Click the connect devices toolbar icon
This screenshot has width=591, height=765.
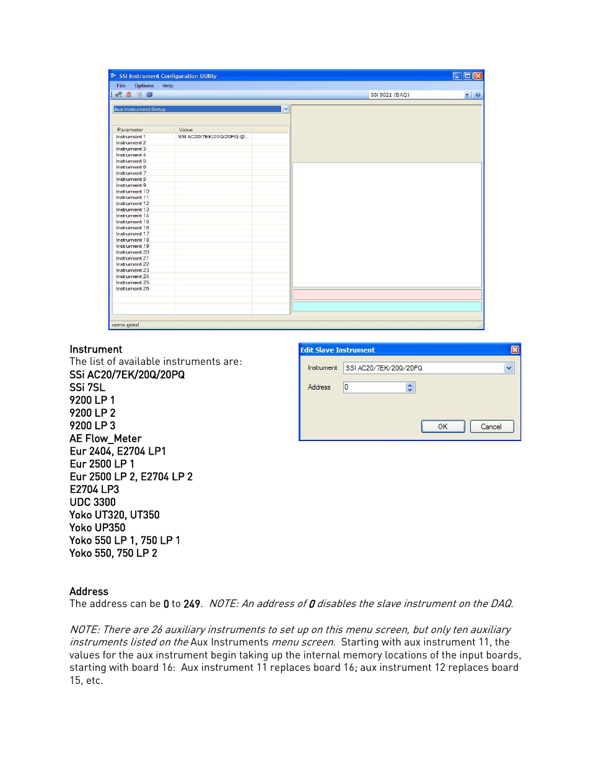[x=118, y=95]
